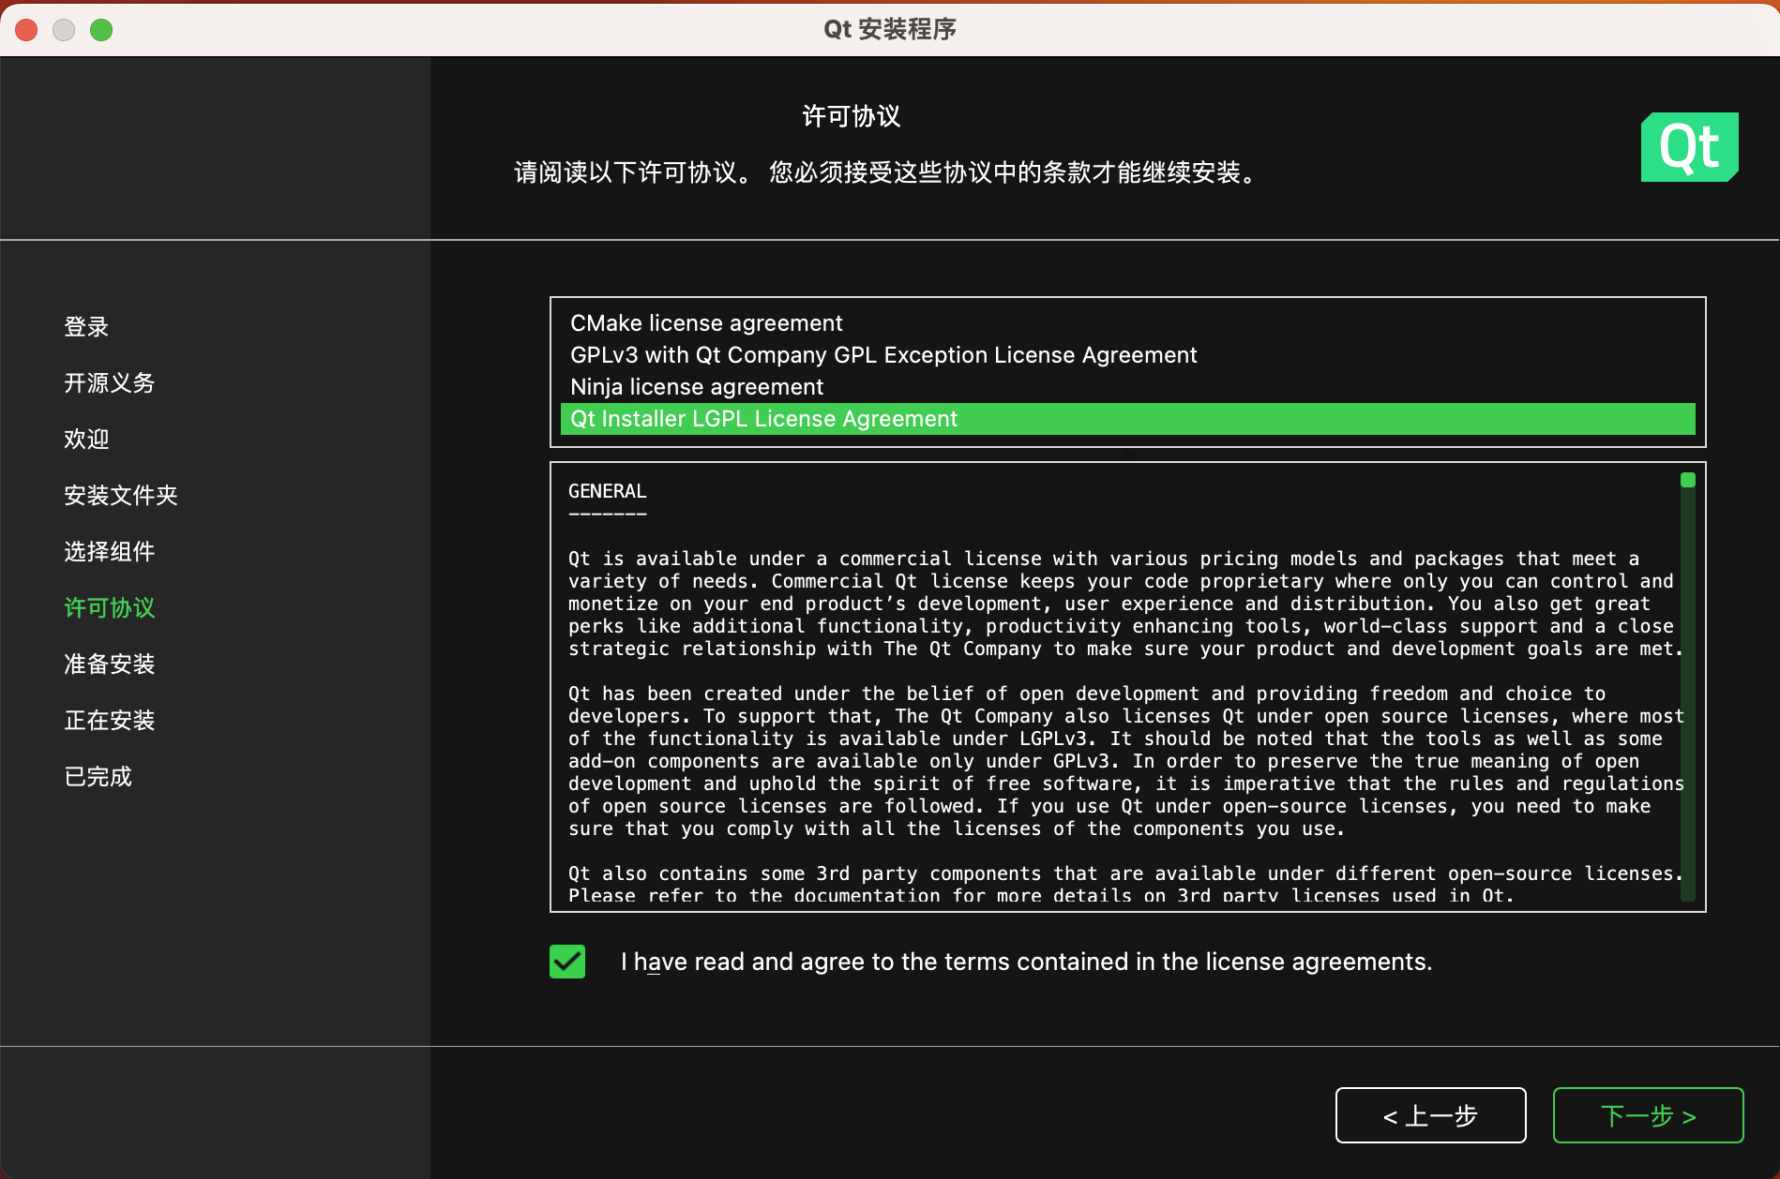
Task: Select Qt Installer LGPL License Agreement
Action: pyautogui.click(x=1127, y=419)
